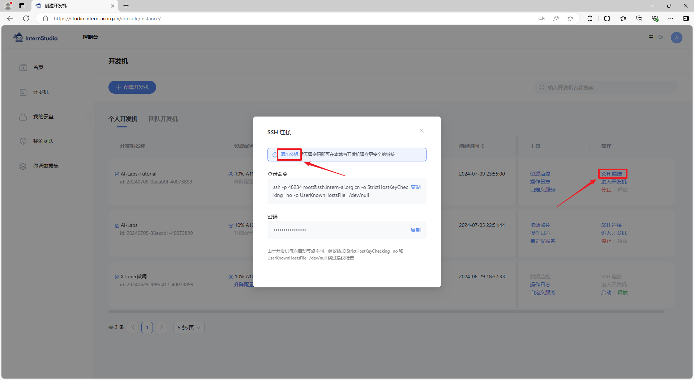Open the browser extensions icon

(590, 18)
